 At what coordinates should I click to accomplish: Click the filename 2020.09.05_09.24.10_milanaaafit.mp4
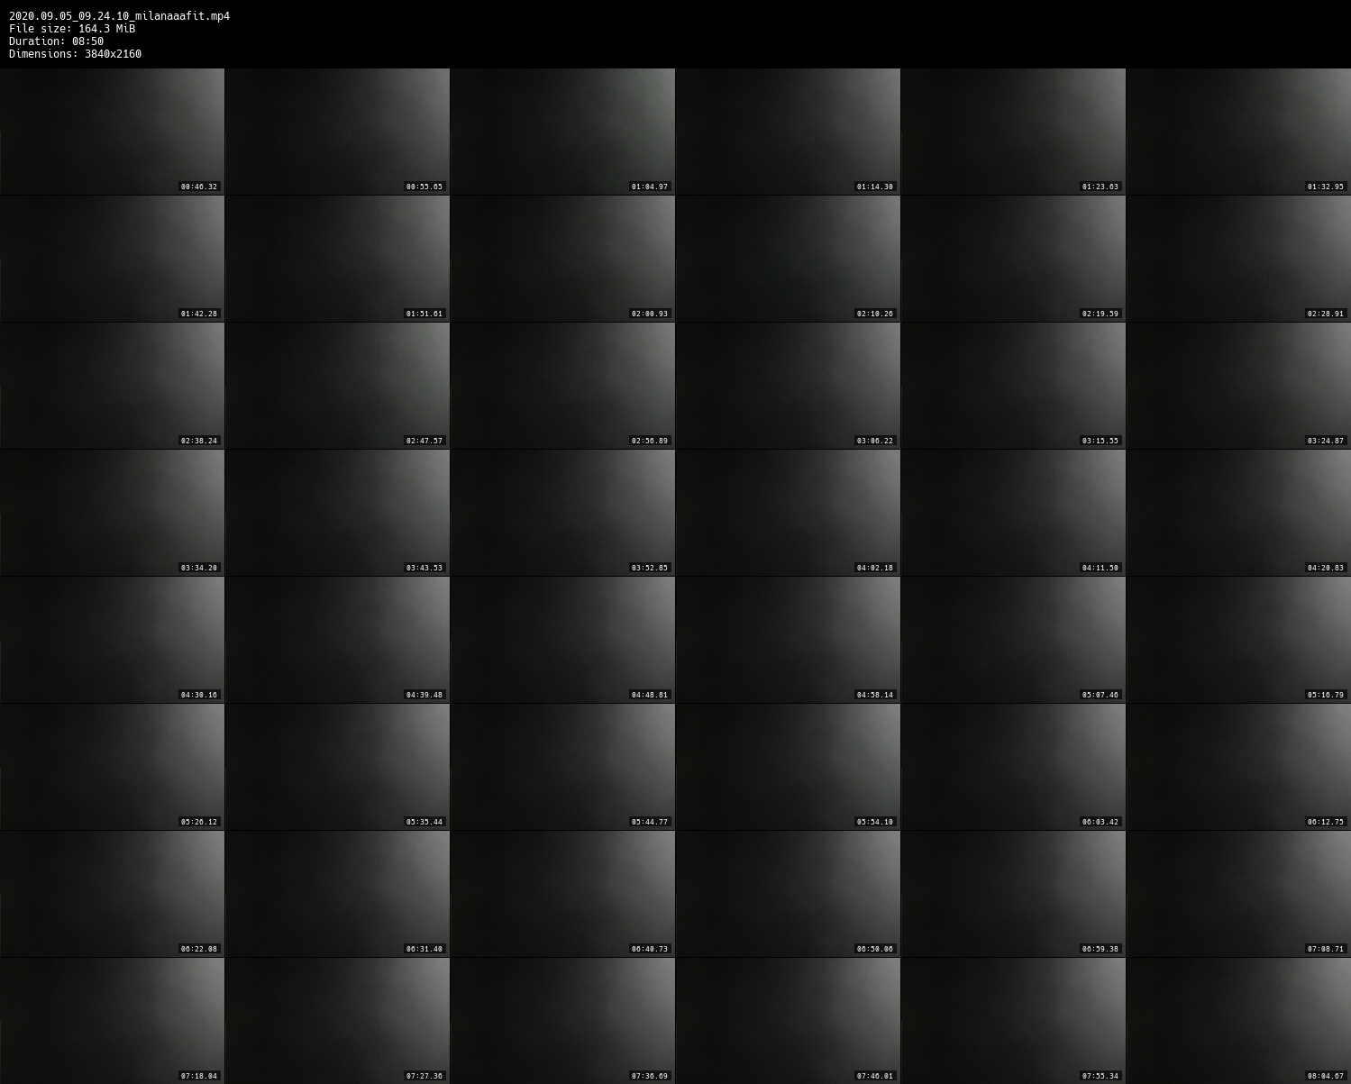coord(119,16)
